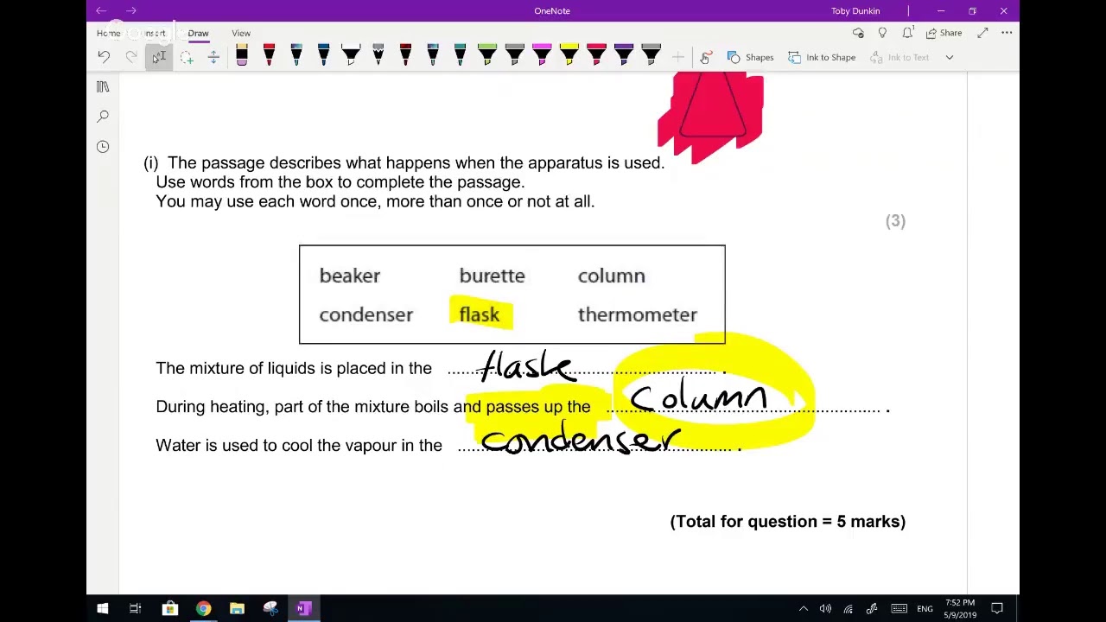Toggle Draw with Touch mode
Image resolution: width=1106 pixels, height=622 pixels.
(706, 57)
